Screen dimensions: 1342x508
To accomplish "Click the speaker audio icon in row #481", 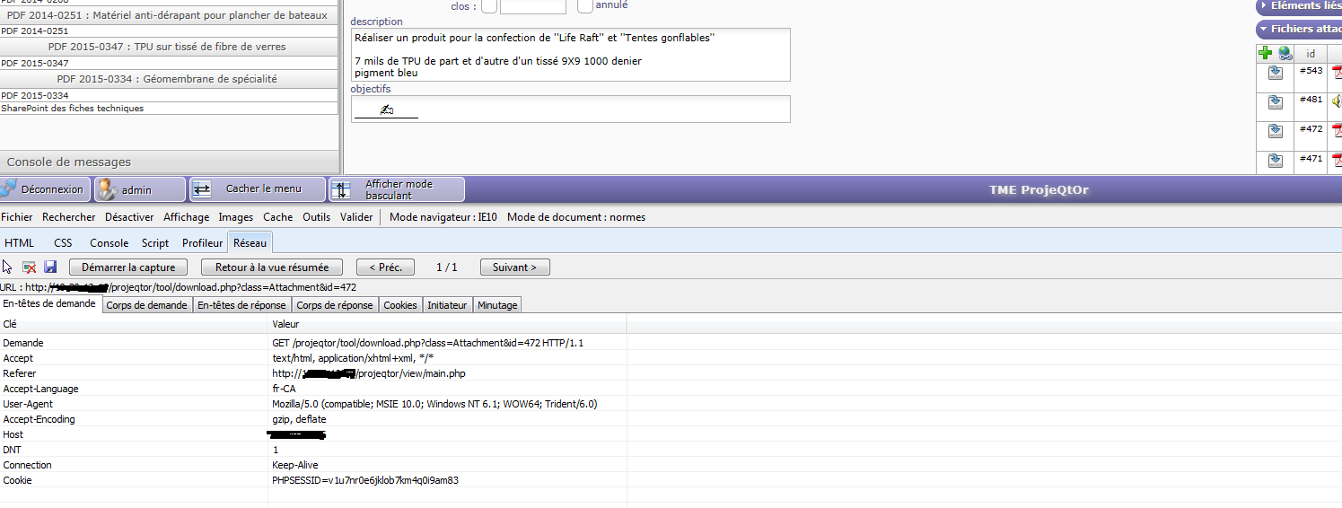I will (x=1337, y=101).
